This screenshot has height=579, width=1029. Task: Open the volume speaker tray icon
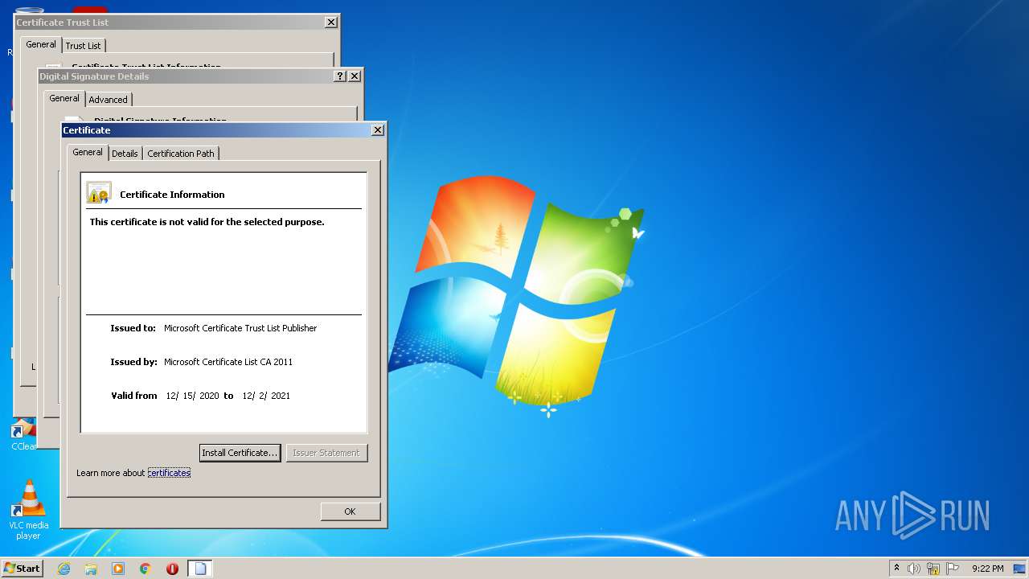pos(914,569)
